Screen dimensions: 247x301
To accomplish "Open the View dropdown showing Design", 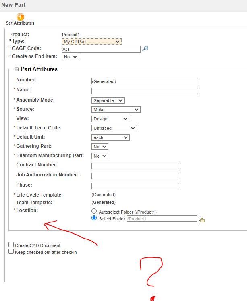I will [x=110, y=119].
